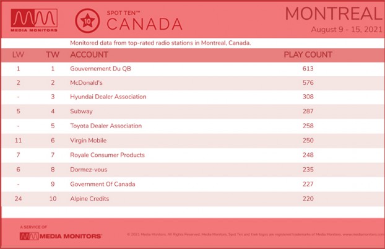Click the Spot Ten star badge icon
Screen dimensions: 385x249
(x=87, y=21)
